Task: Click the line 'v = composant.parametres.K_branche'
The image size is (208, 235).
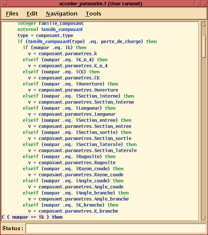Action: click(x=73, y=211)
